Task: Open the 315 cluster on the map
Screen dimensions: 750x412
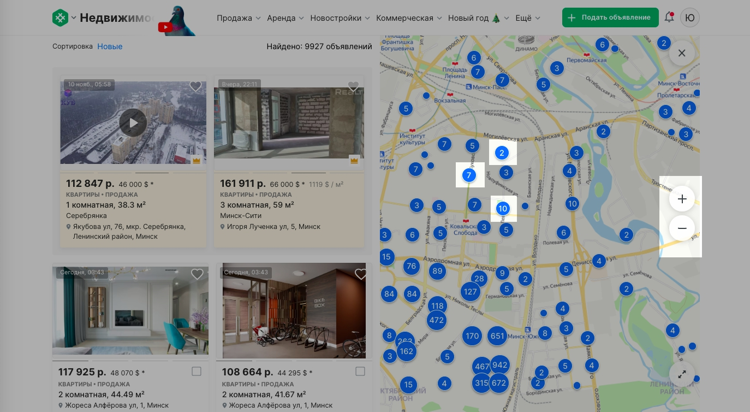Action: 481,383
